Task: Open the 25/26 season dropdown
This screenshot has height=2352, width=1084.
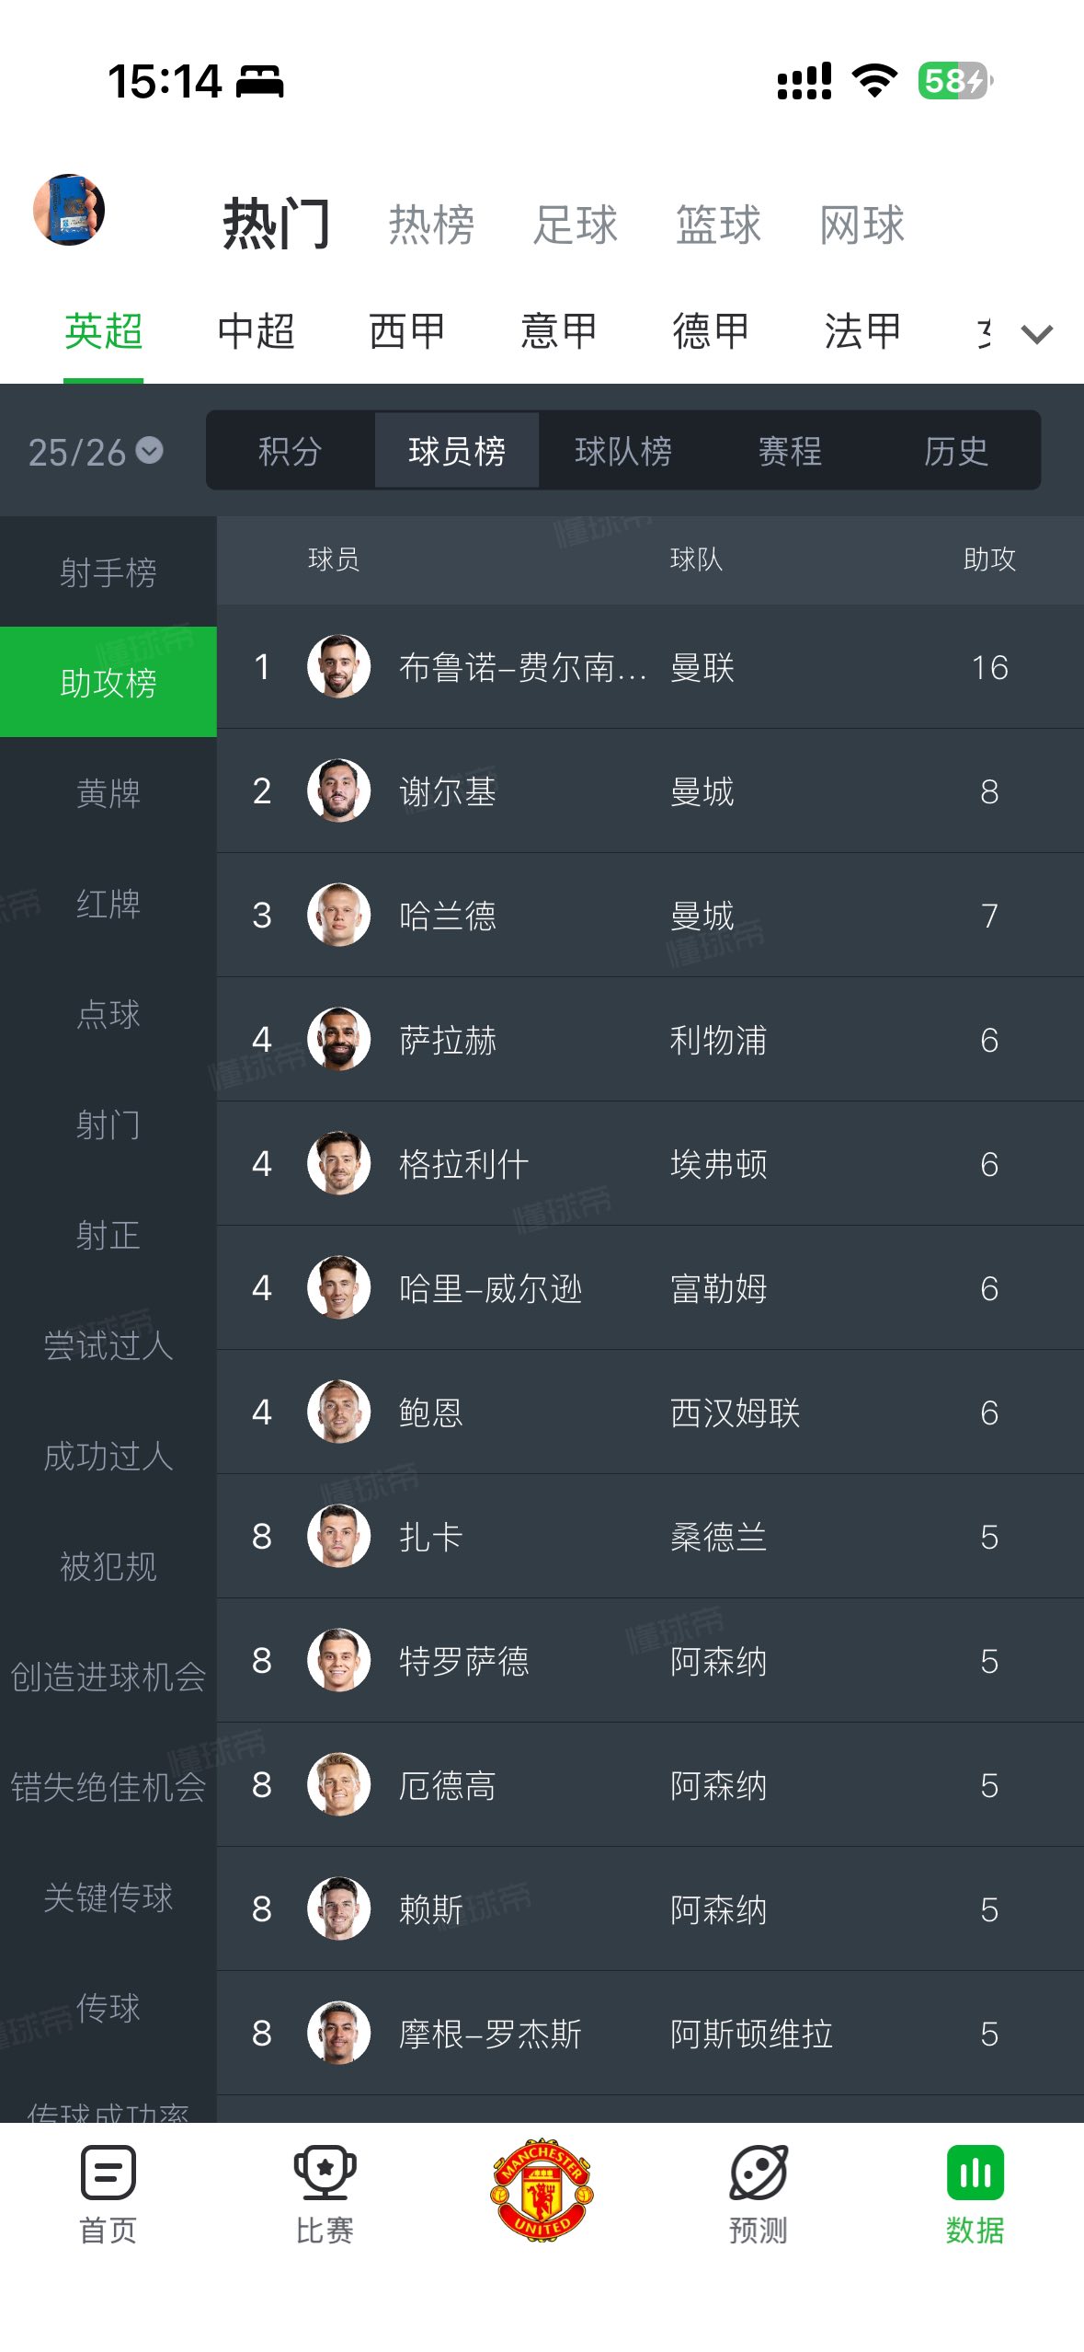Action: coord(96,452)
